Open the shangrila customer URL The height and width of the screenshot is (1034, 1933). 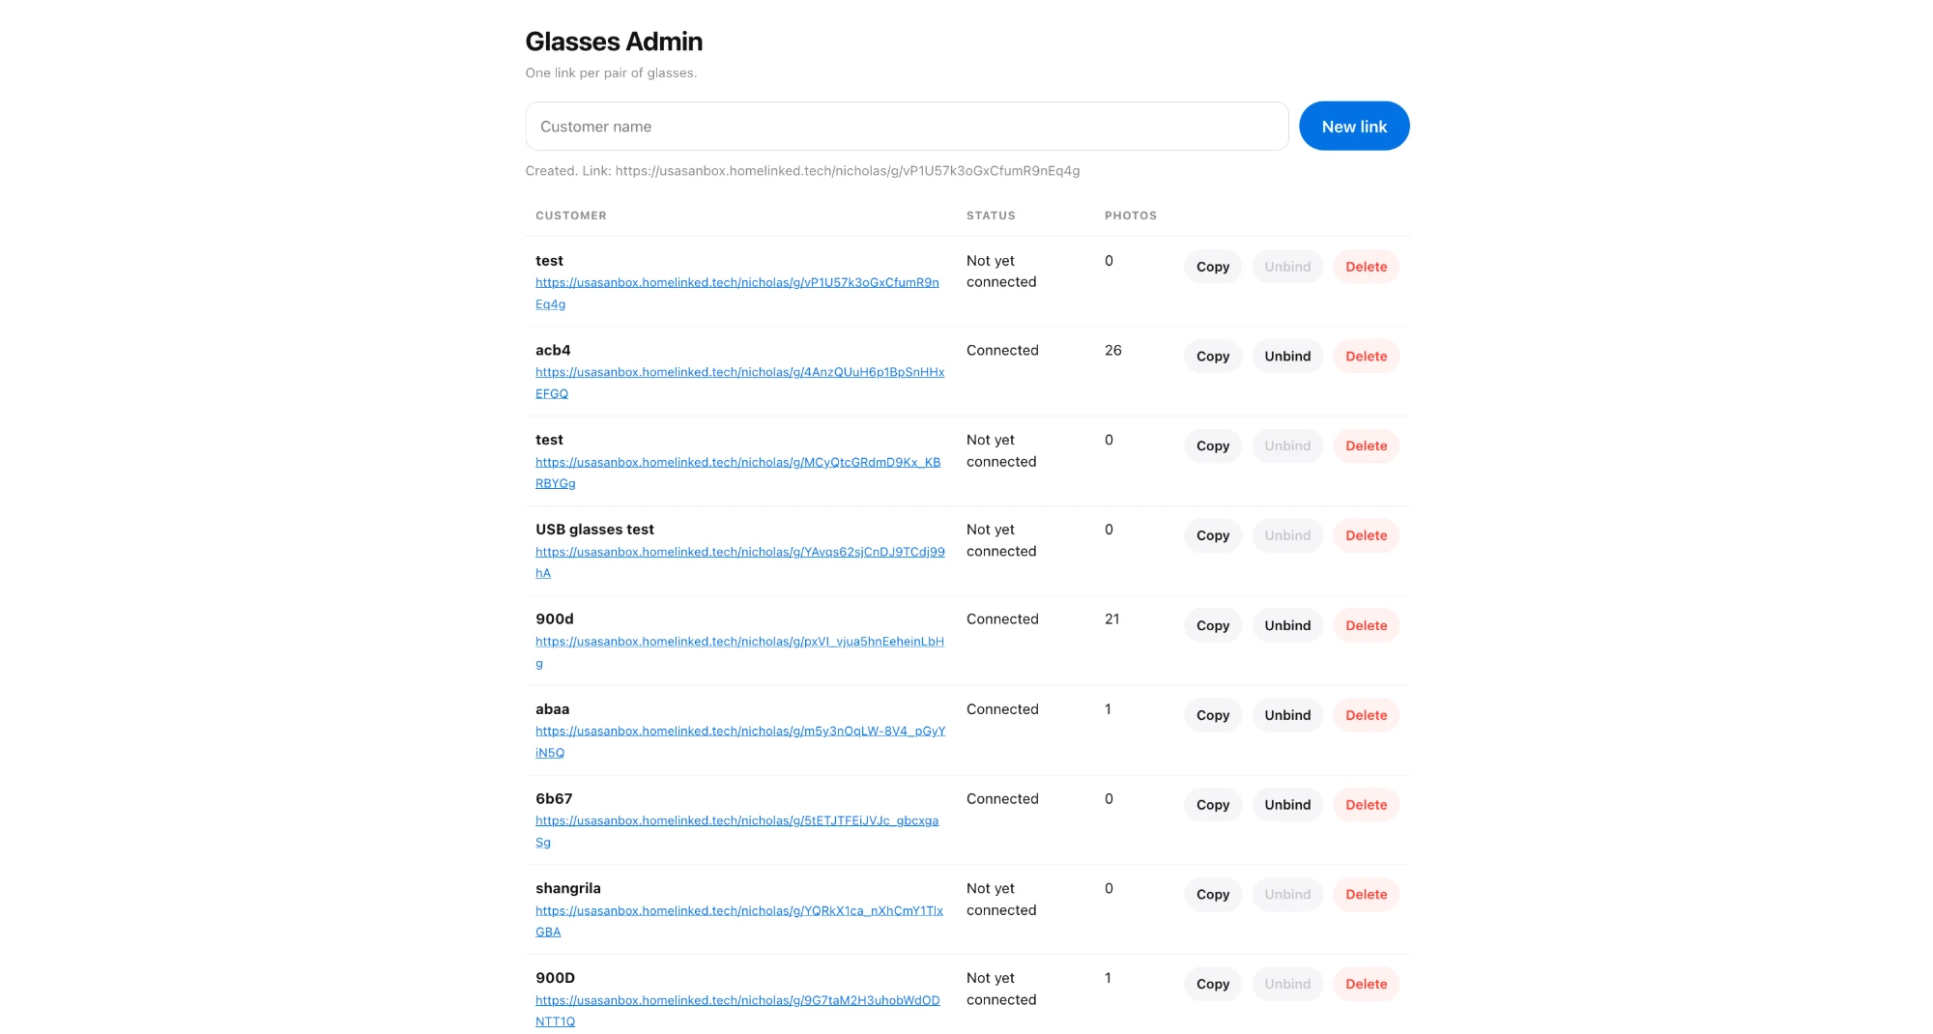738,921
